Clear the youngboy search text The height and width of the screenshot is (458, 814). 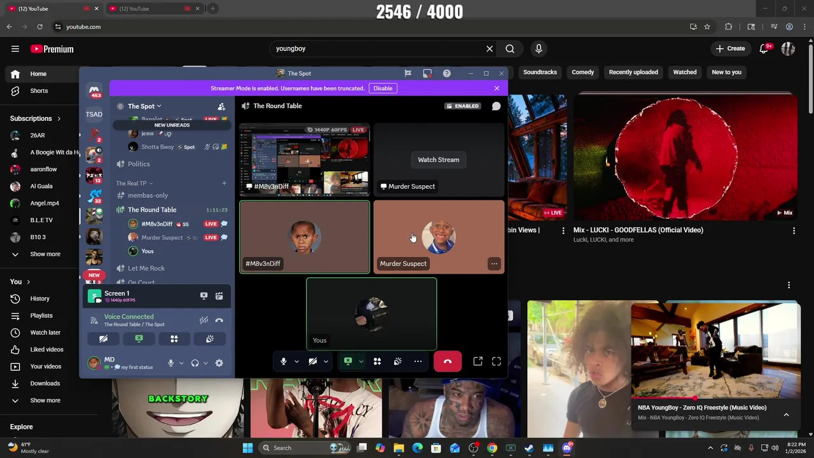click(490, 49)
